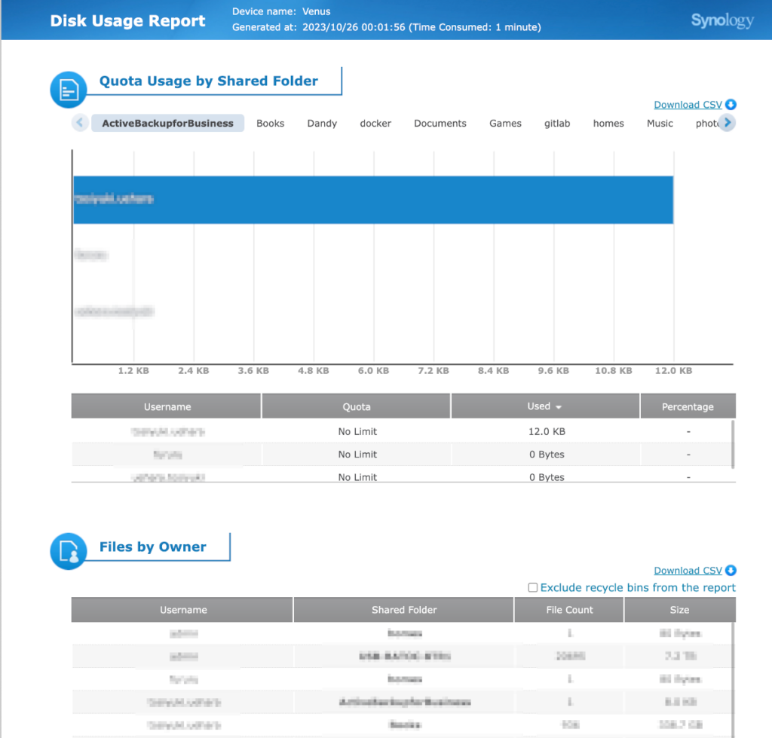Click the device name Venus text

tap(316, 11)
